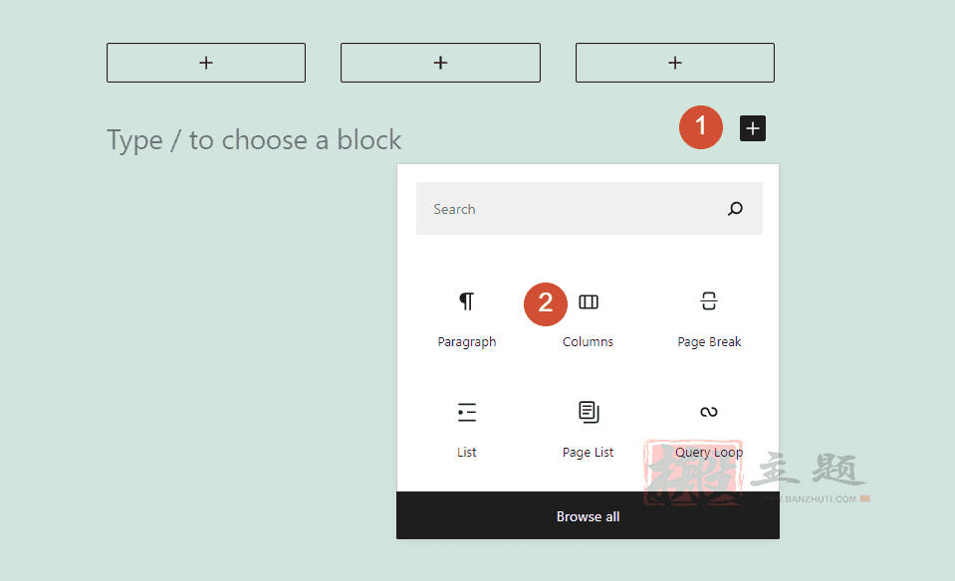Viewport: 955px width, 581px height.
Task: Select the Paragraph block pilcrow icon
Action: click(466, 301)
